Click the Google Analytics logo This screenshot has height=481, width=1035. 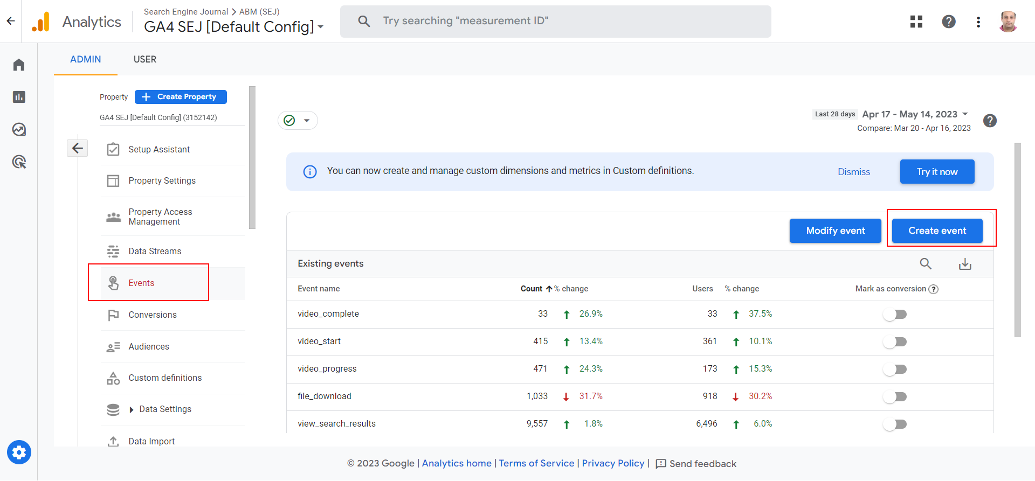[41, 22]
